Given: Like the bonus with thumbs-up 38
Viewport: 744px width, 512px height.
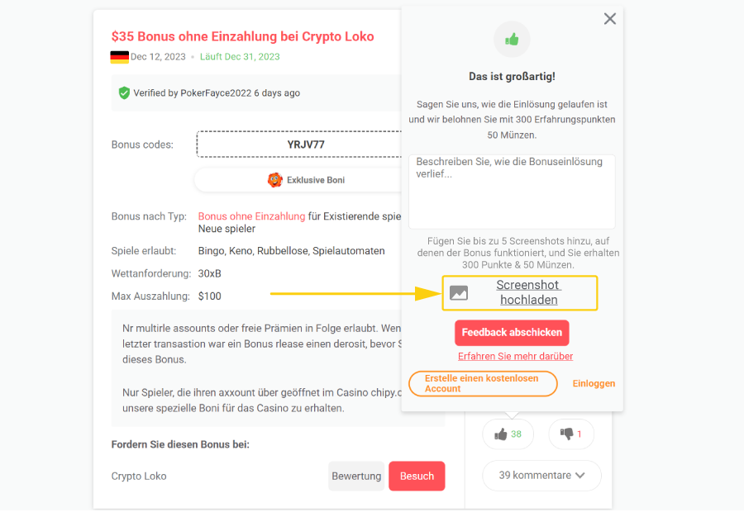Looking at the screenshot, I should pos(508,434).
